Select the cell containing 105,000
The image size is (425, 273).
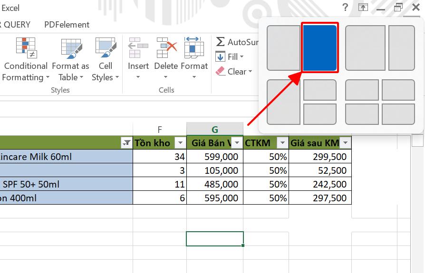tap(215, 170)
